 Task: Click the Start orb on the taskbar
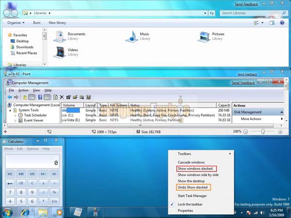pos(7,212)
